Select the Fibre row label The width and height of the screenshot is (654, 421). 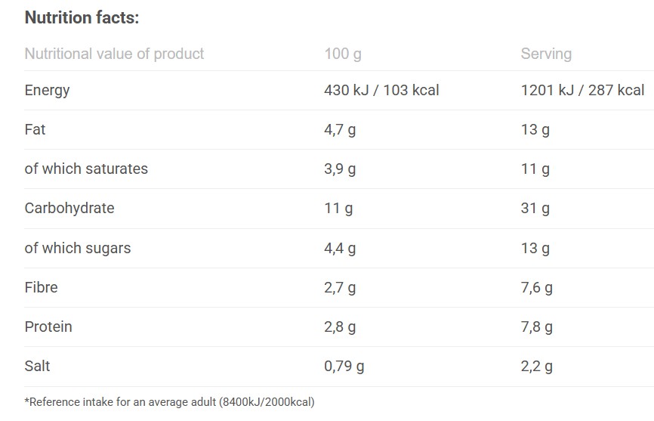(41, 287)
